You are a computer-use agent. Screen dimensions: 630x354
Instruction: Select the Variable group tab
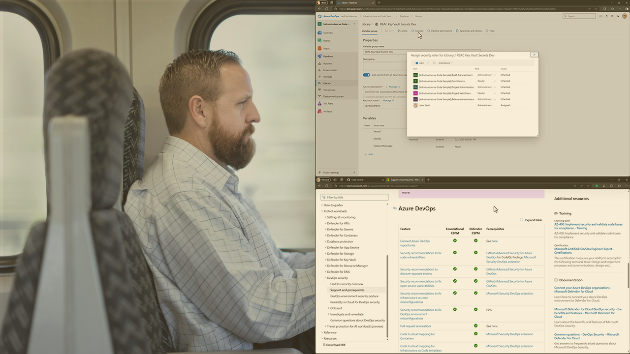pos(370,31)
